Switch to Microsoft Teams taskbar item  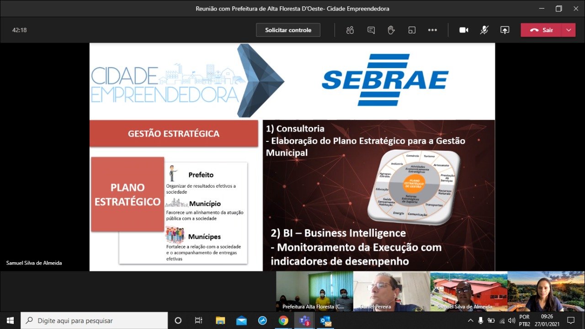pos(304,320)
